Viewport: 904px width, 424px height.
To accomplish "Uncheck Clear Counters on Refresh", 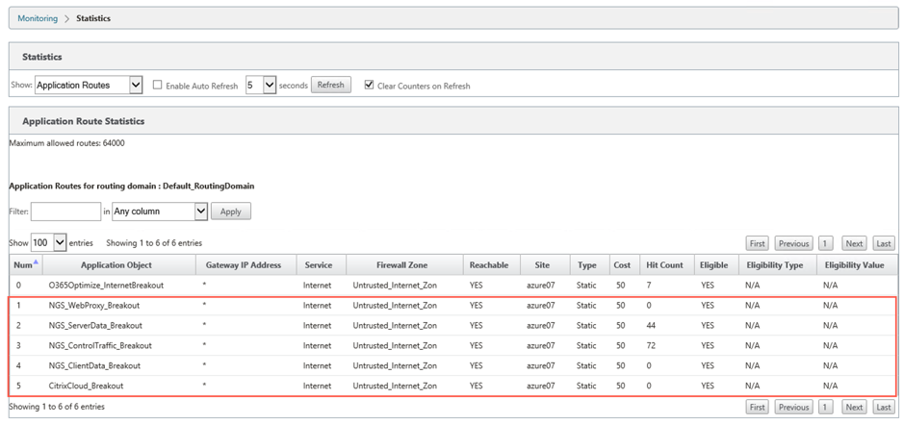I will (x=370, y=86).
